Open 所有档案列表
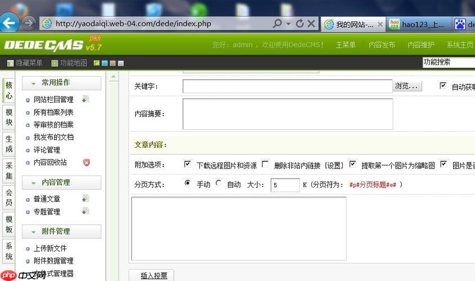This screenshot has width=475, height=281. 53,112
